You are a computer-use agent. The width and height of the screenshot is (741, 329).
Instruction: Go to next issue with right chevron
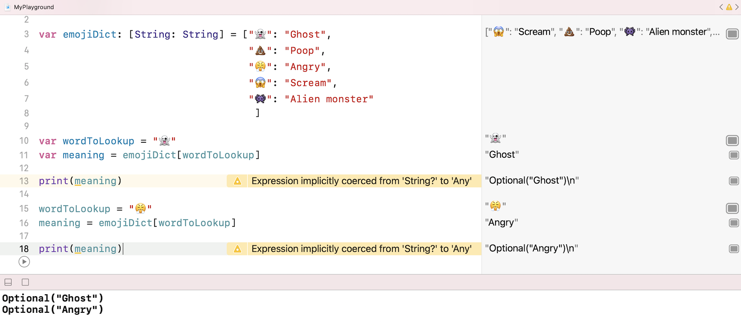coord(737,7)
